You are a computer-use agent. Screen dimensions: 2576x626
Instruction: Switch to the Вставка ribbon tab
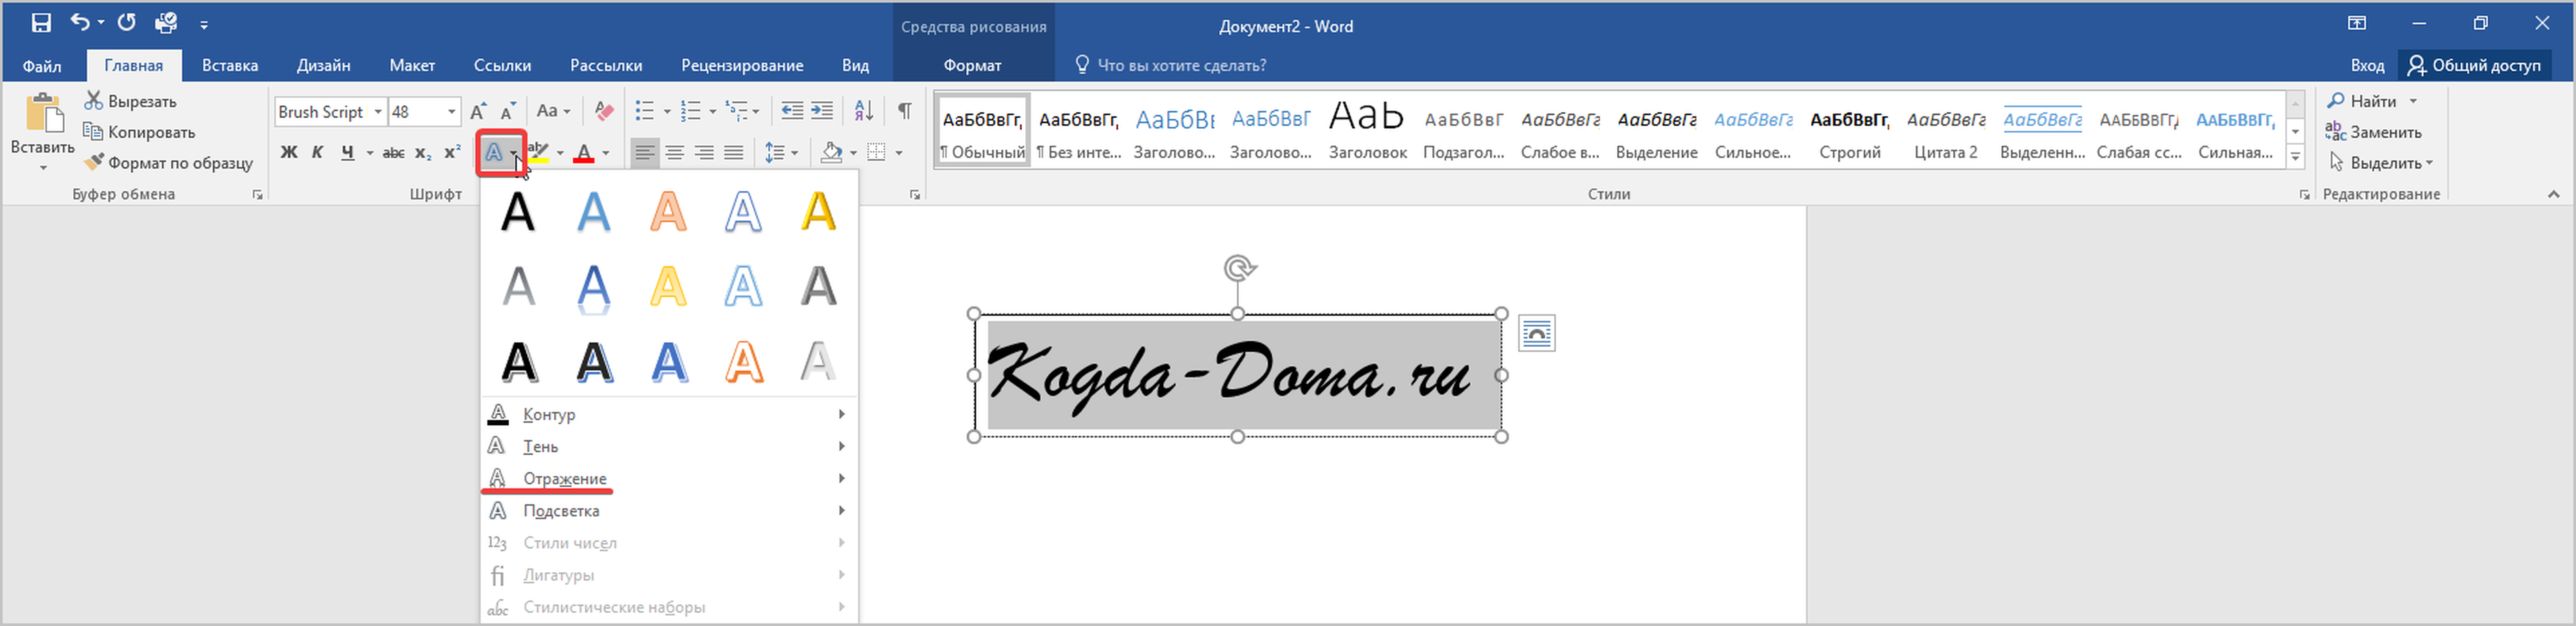[230, 66]
